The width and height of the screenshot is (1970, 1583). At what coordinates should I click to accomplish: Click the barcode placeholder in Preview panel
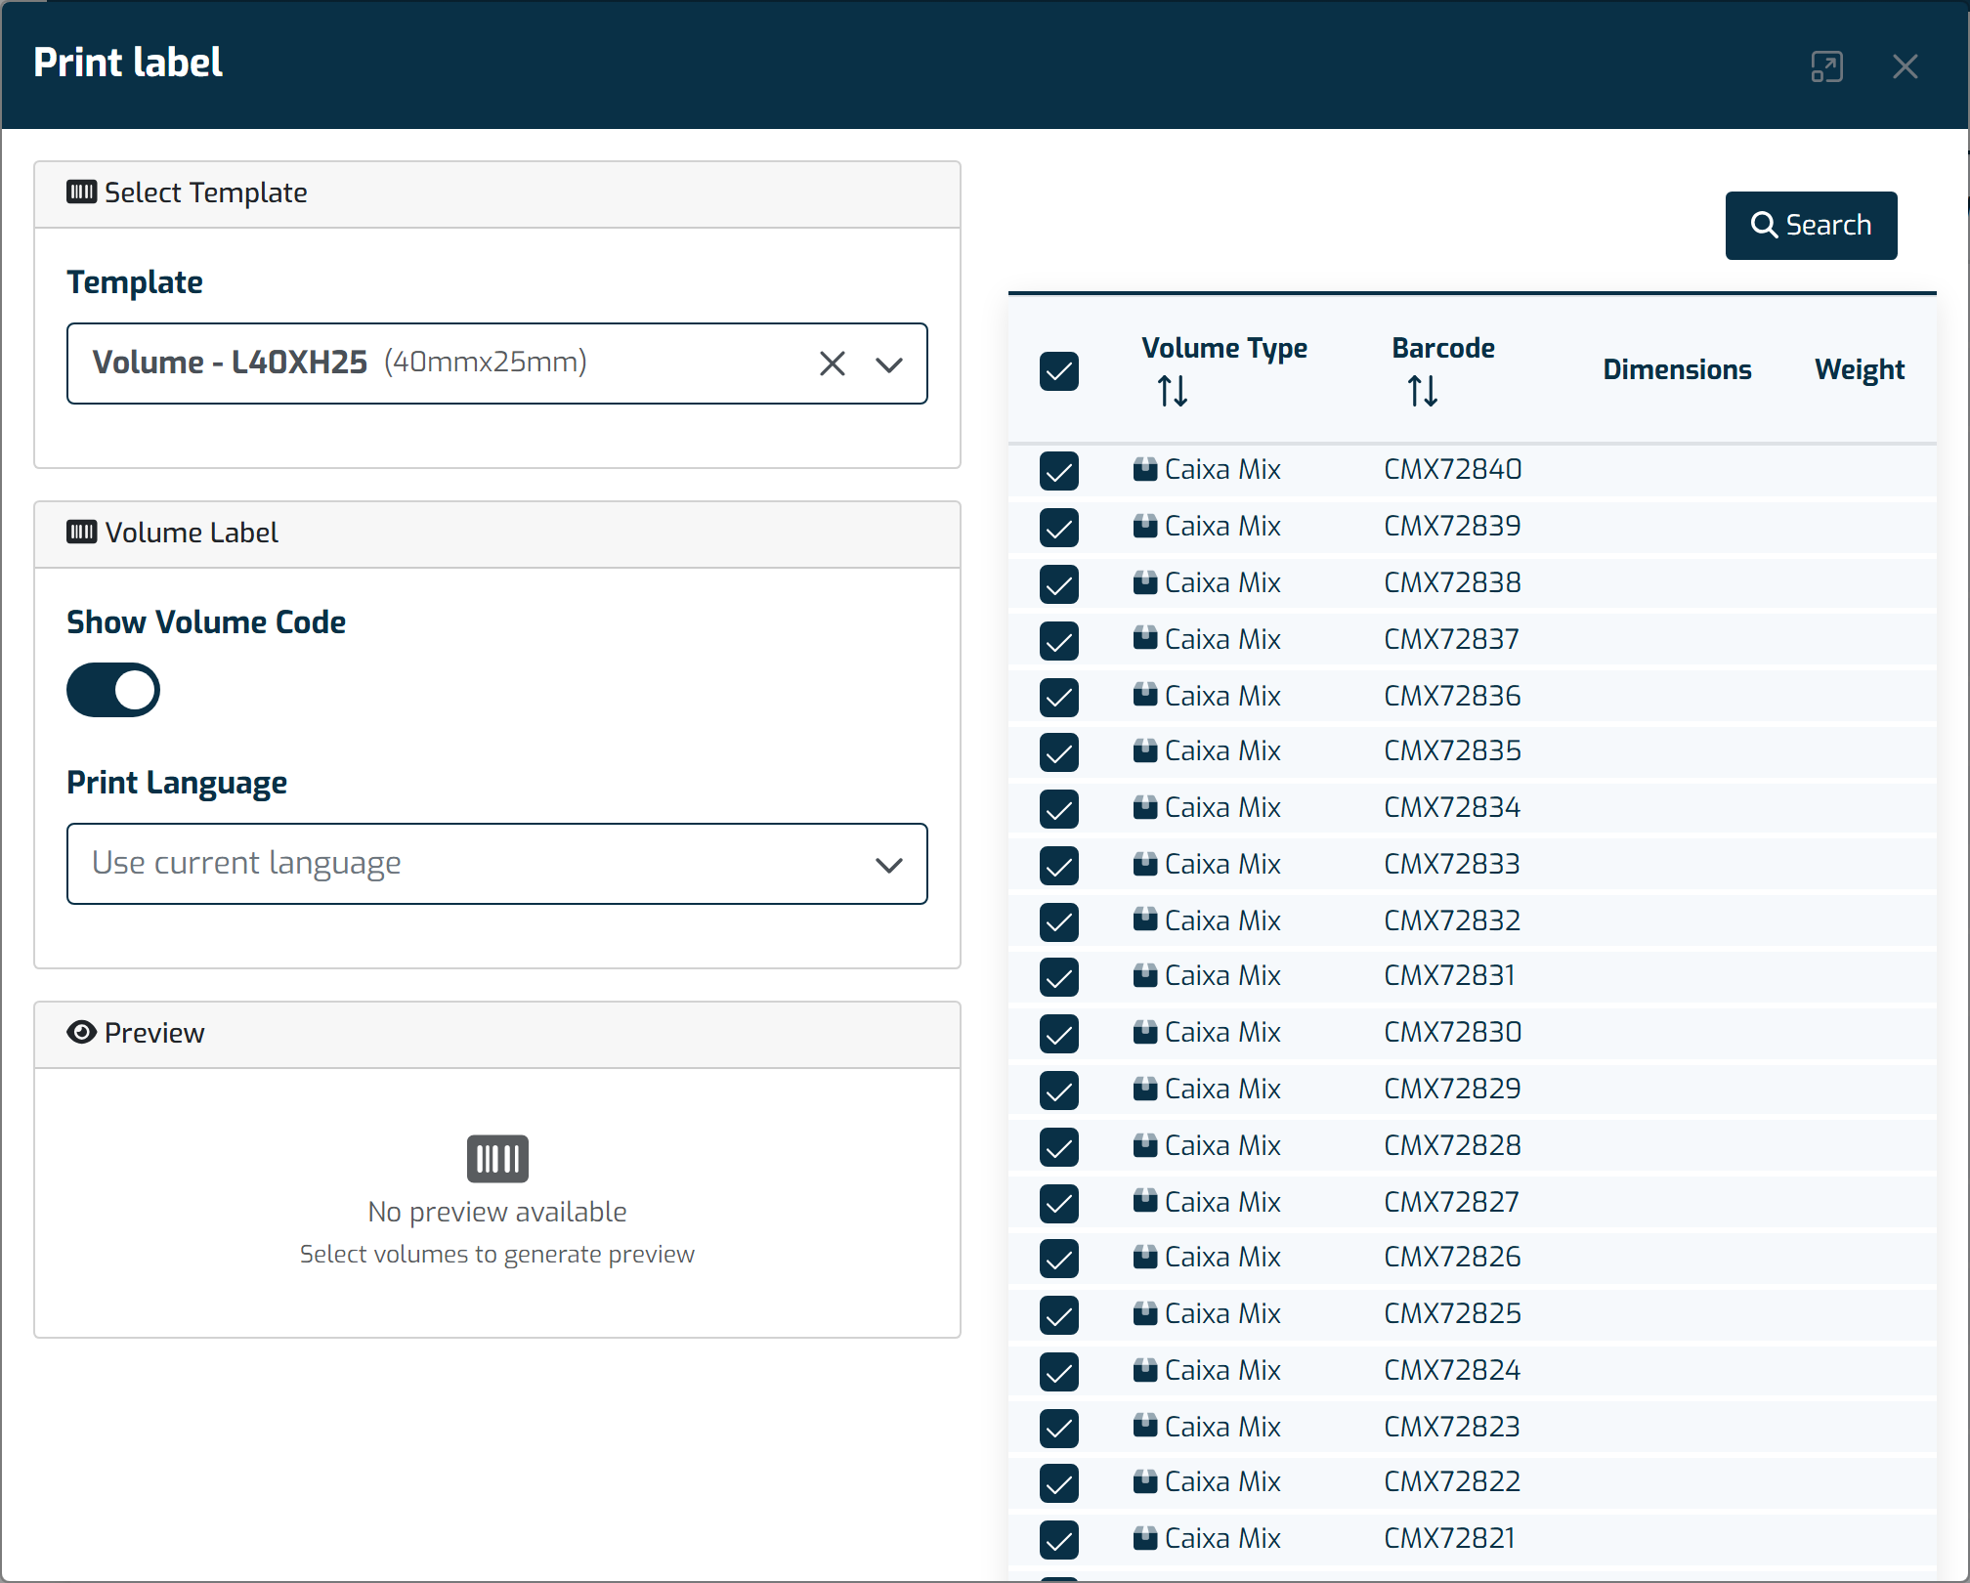(x=497, y=1159)
